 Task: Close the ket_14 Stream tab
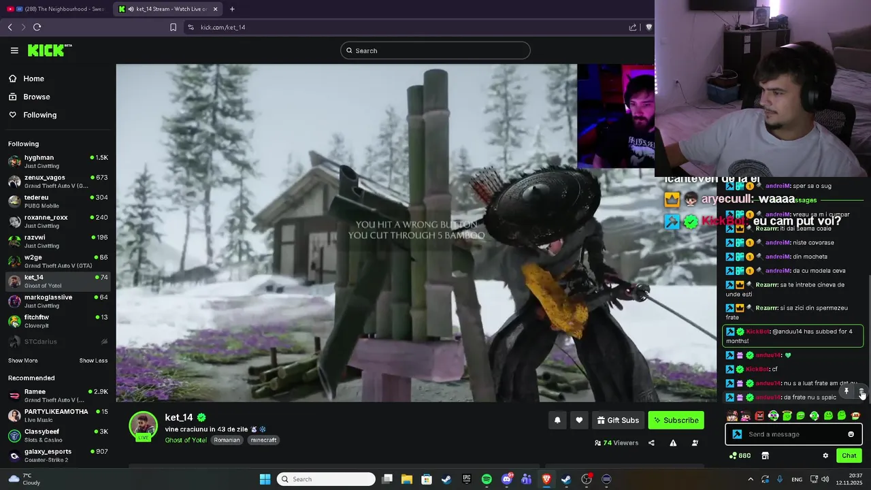click(216, 9)
